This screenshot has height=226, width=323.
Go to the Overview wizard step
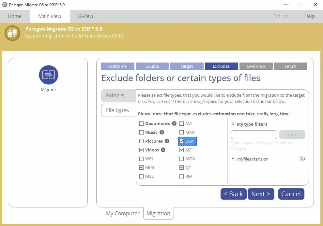point(256,66)
